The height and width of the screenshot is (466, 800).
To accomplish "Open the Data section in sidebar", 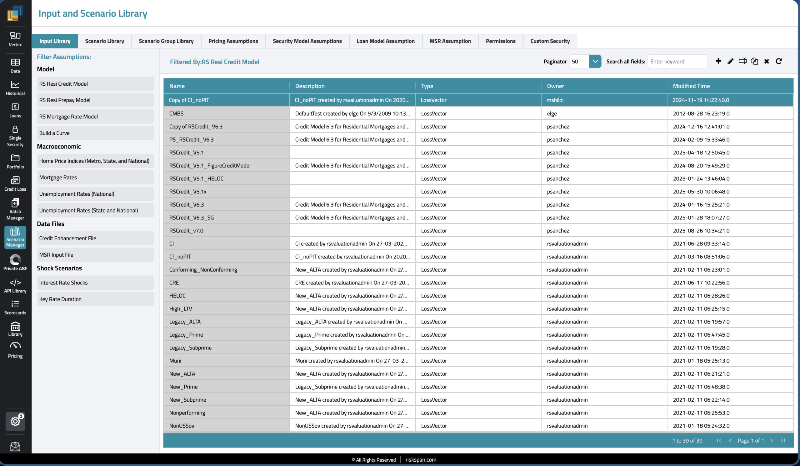I will point(15,66).
